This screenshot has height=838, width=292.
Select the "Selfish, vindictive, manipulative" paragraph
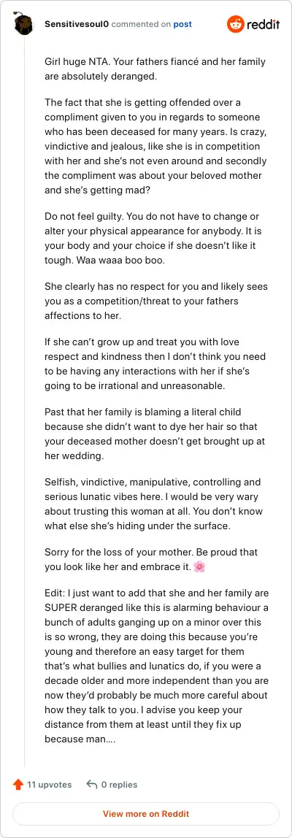(153, 497)
